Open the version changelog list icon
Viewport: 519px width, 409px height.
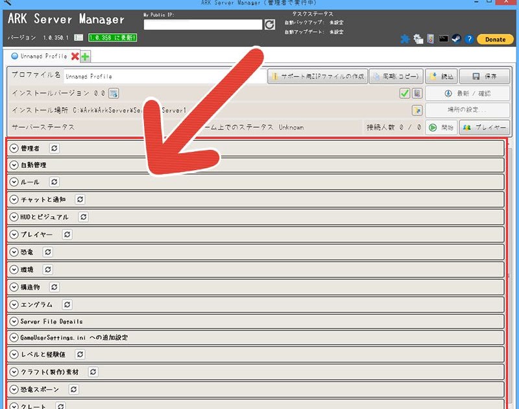78,38
